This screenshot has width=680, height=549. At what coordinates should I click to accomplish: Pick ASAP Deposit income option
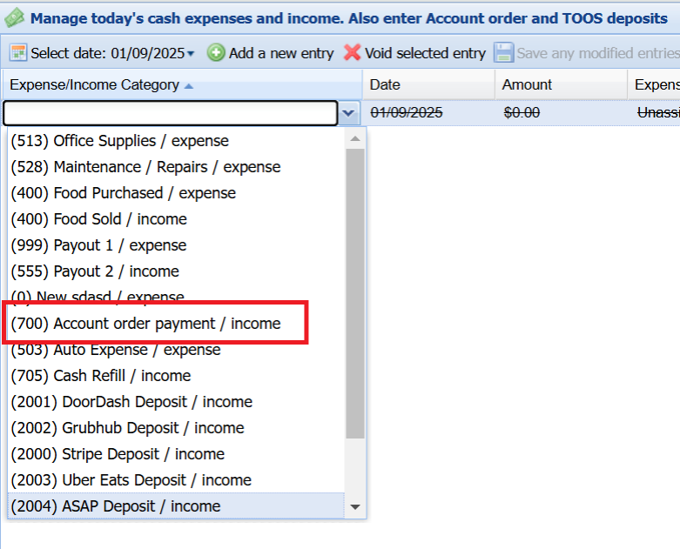tap(115, 506)
